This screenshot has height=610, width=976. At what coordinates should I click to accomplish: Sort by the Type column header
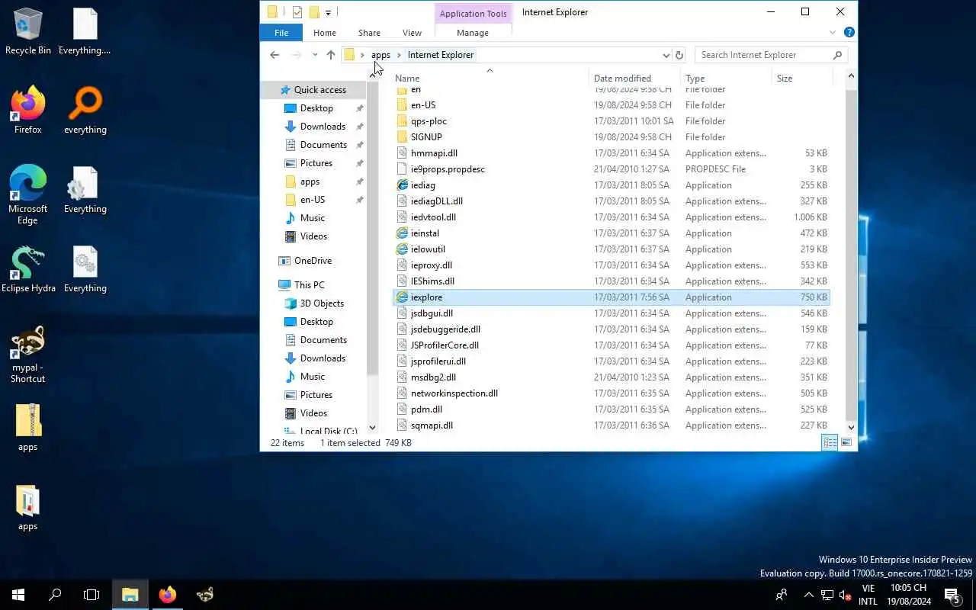tap(726, 78)
